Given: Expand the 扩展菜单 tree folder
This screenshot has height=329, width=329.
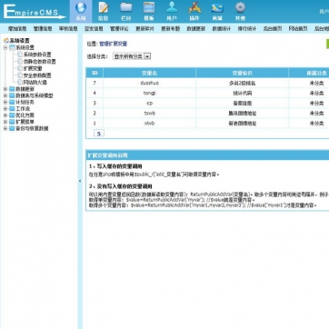Looking at the screenshot, I should pos(5,122).
